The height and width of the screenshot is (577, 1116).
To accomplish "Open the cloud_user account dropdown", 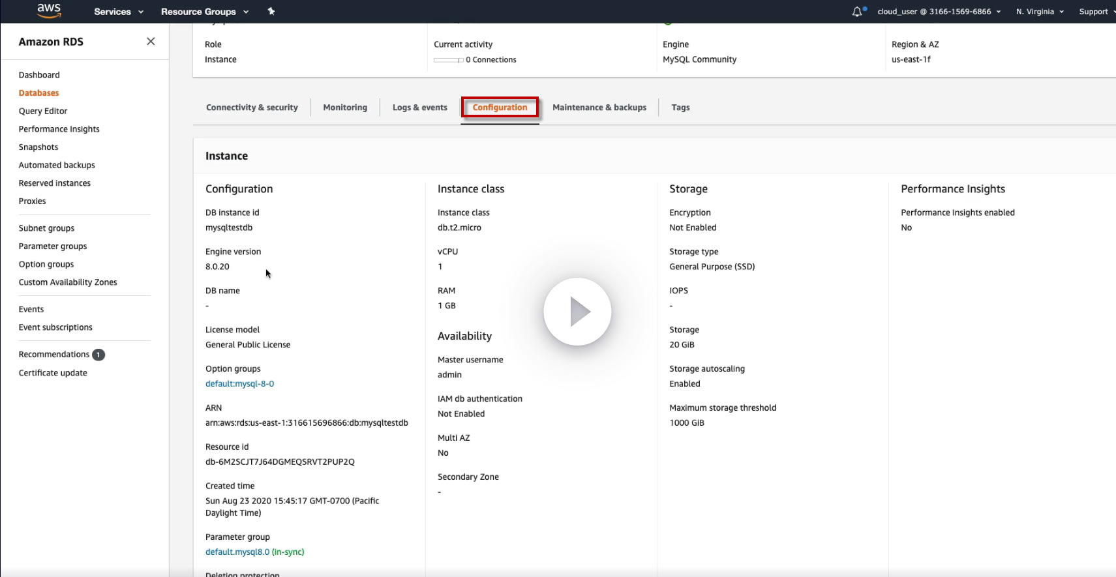I will coord(939,12).
